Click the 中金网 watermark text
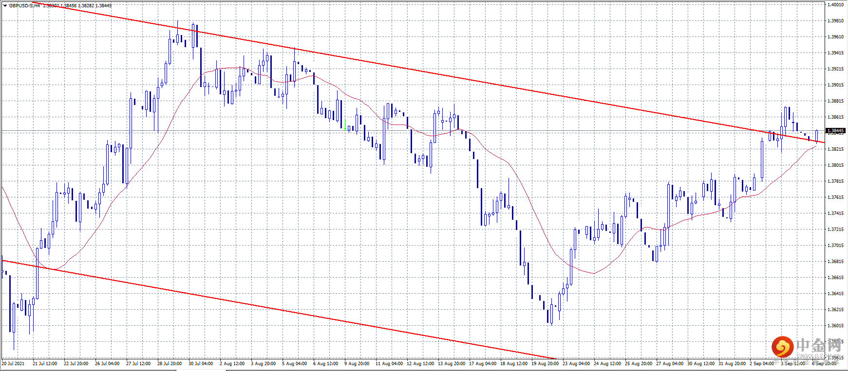Viewport: 848px width, 371px height. [819, 345]
